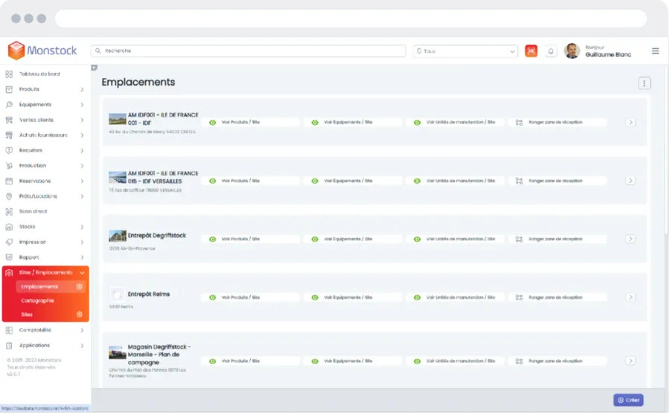670x414 pixels.
Task: Open the hamburger menu at top right
Action: click(655, 51)
